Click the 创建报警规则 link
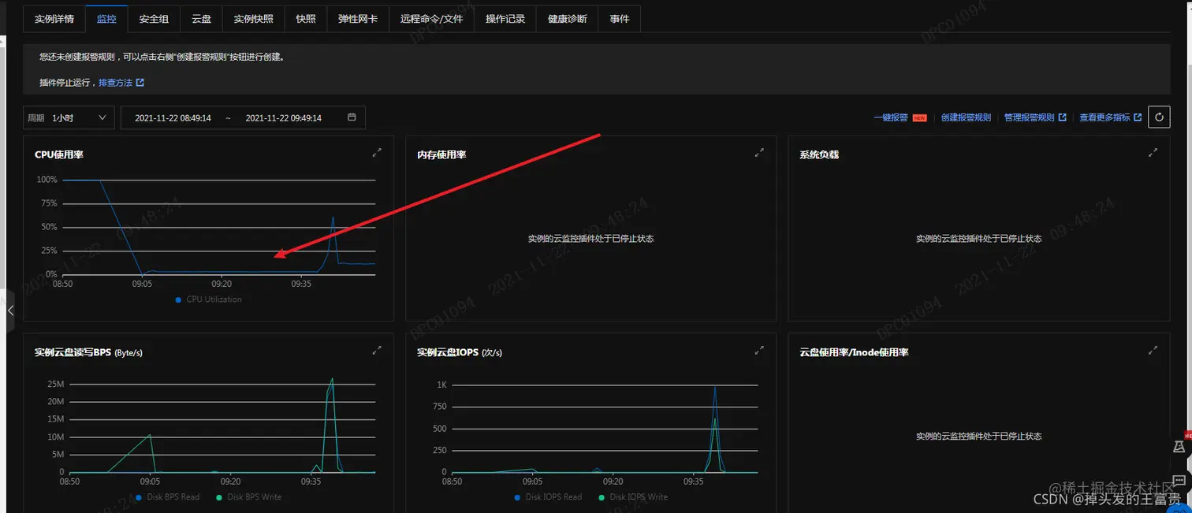 point(966,117)
